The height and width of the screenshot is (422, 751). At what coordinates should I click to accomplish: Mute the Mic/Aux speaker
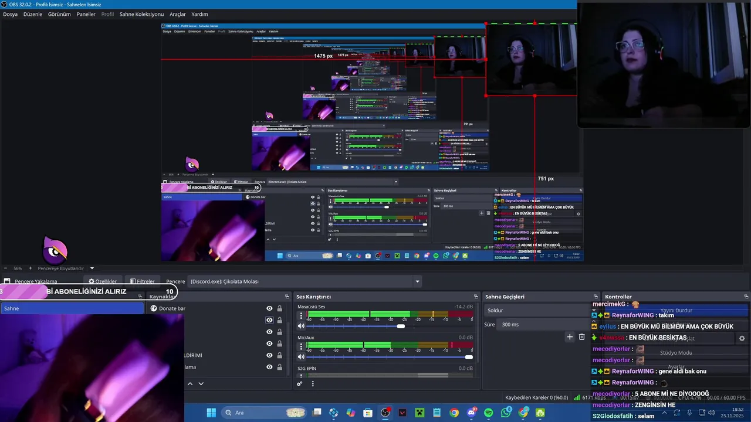tap(301, 356)
